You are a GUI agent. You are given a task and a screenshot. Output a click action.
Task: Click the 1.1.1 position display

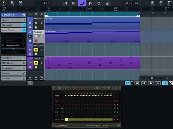pyautogui.click(x=46, y=3)
